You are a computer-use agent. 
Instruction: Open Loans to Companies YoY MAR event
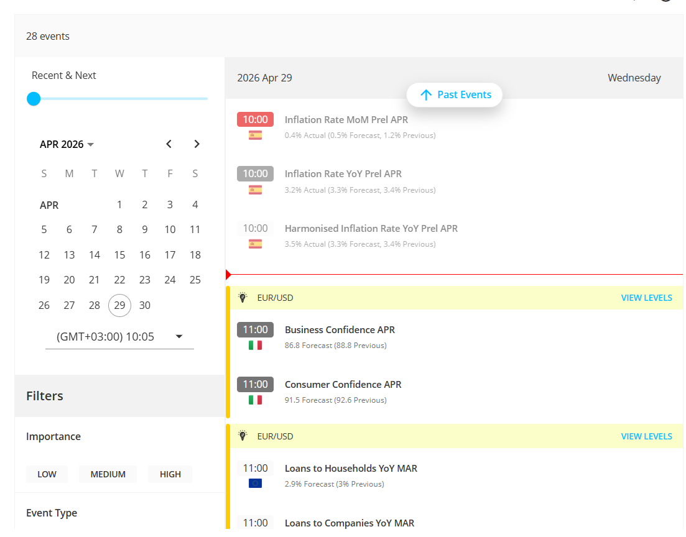pyautogui.click(x=349, y=523)
